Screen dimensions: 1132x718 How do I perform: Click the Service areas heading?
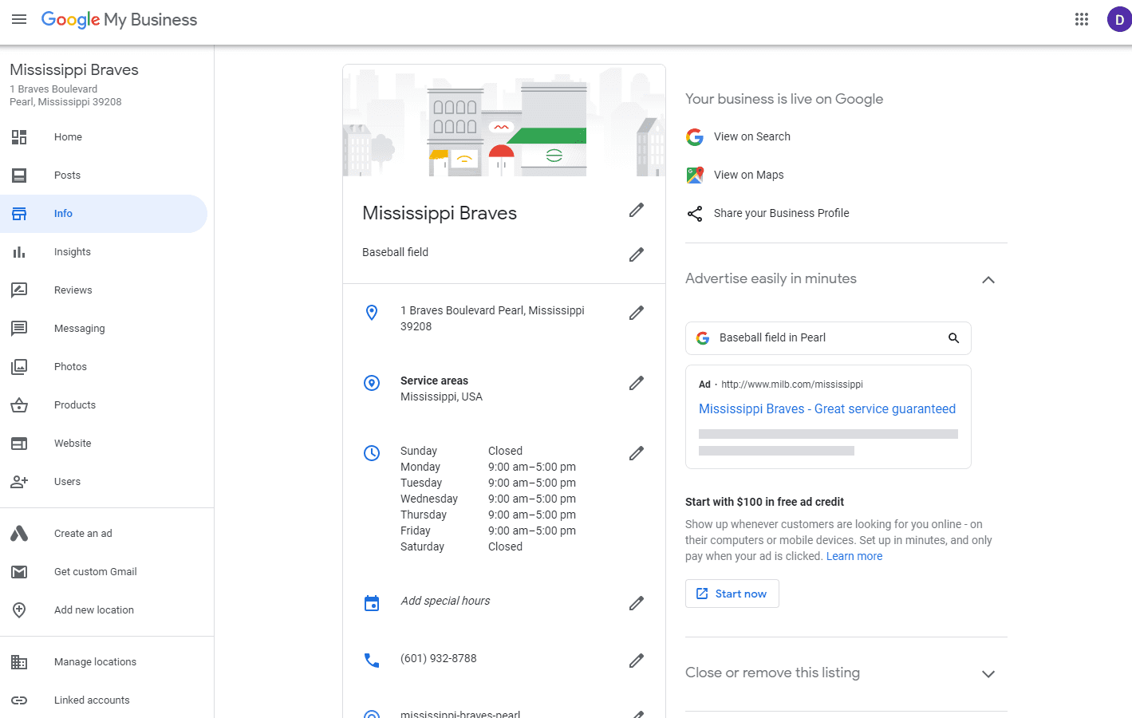(434, 381)
